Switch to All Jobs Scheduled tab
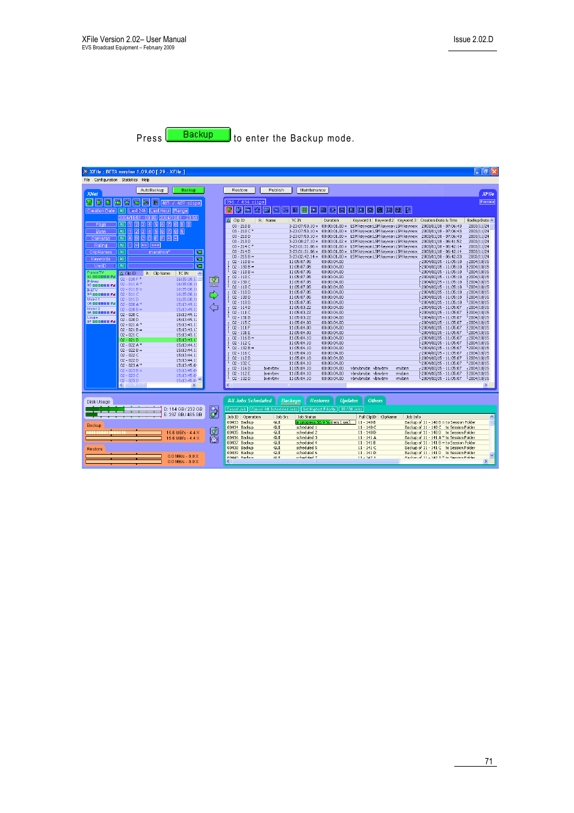The width and height of the screenshot is (574, 813). 250,400
